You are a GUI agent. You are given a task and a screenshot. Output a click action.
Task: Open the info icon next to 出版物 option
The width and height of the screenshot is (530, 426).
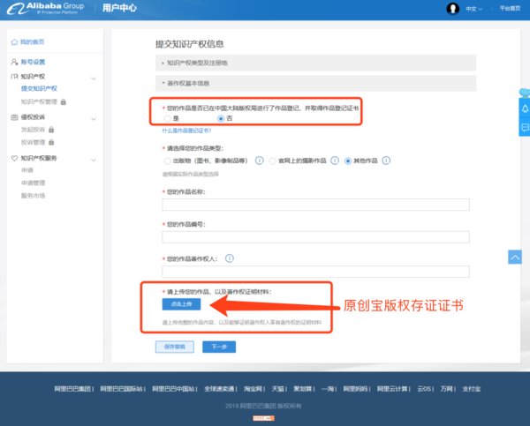point(259,161)
